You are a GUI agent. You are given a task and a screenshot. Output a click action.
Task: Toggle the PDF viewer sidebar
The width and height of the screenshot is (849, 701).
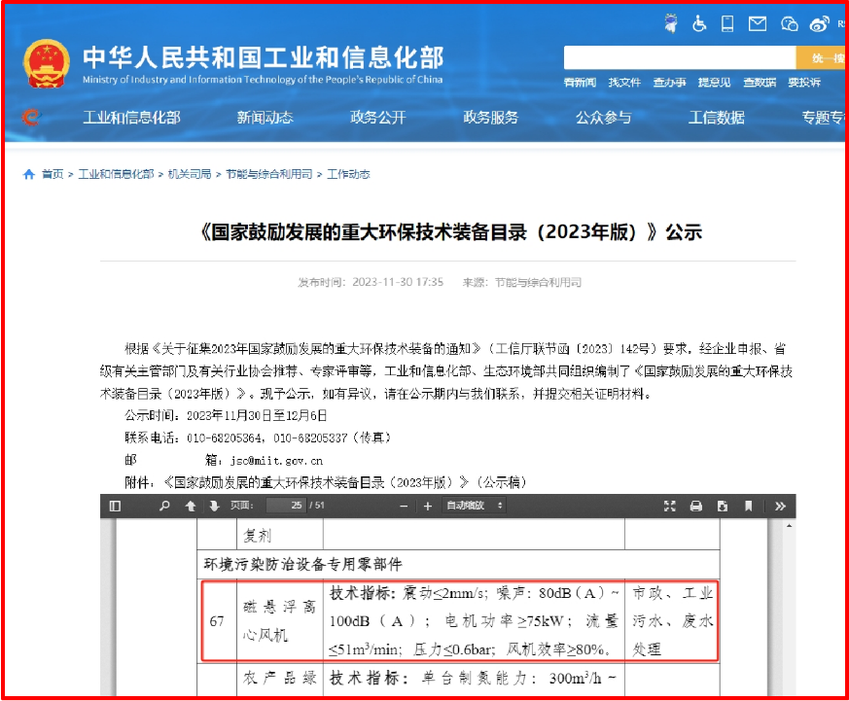coord(116,506)
